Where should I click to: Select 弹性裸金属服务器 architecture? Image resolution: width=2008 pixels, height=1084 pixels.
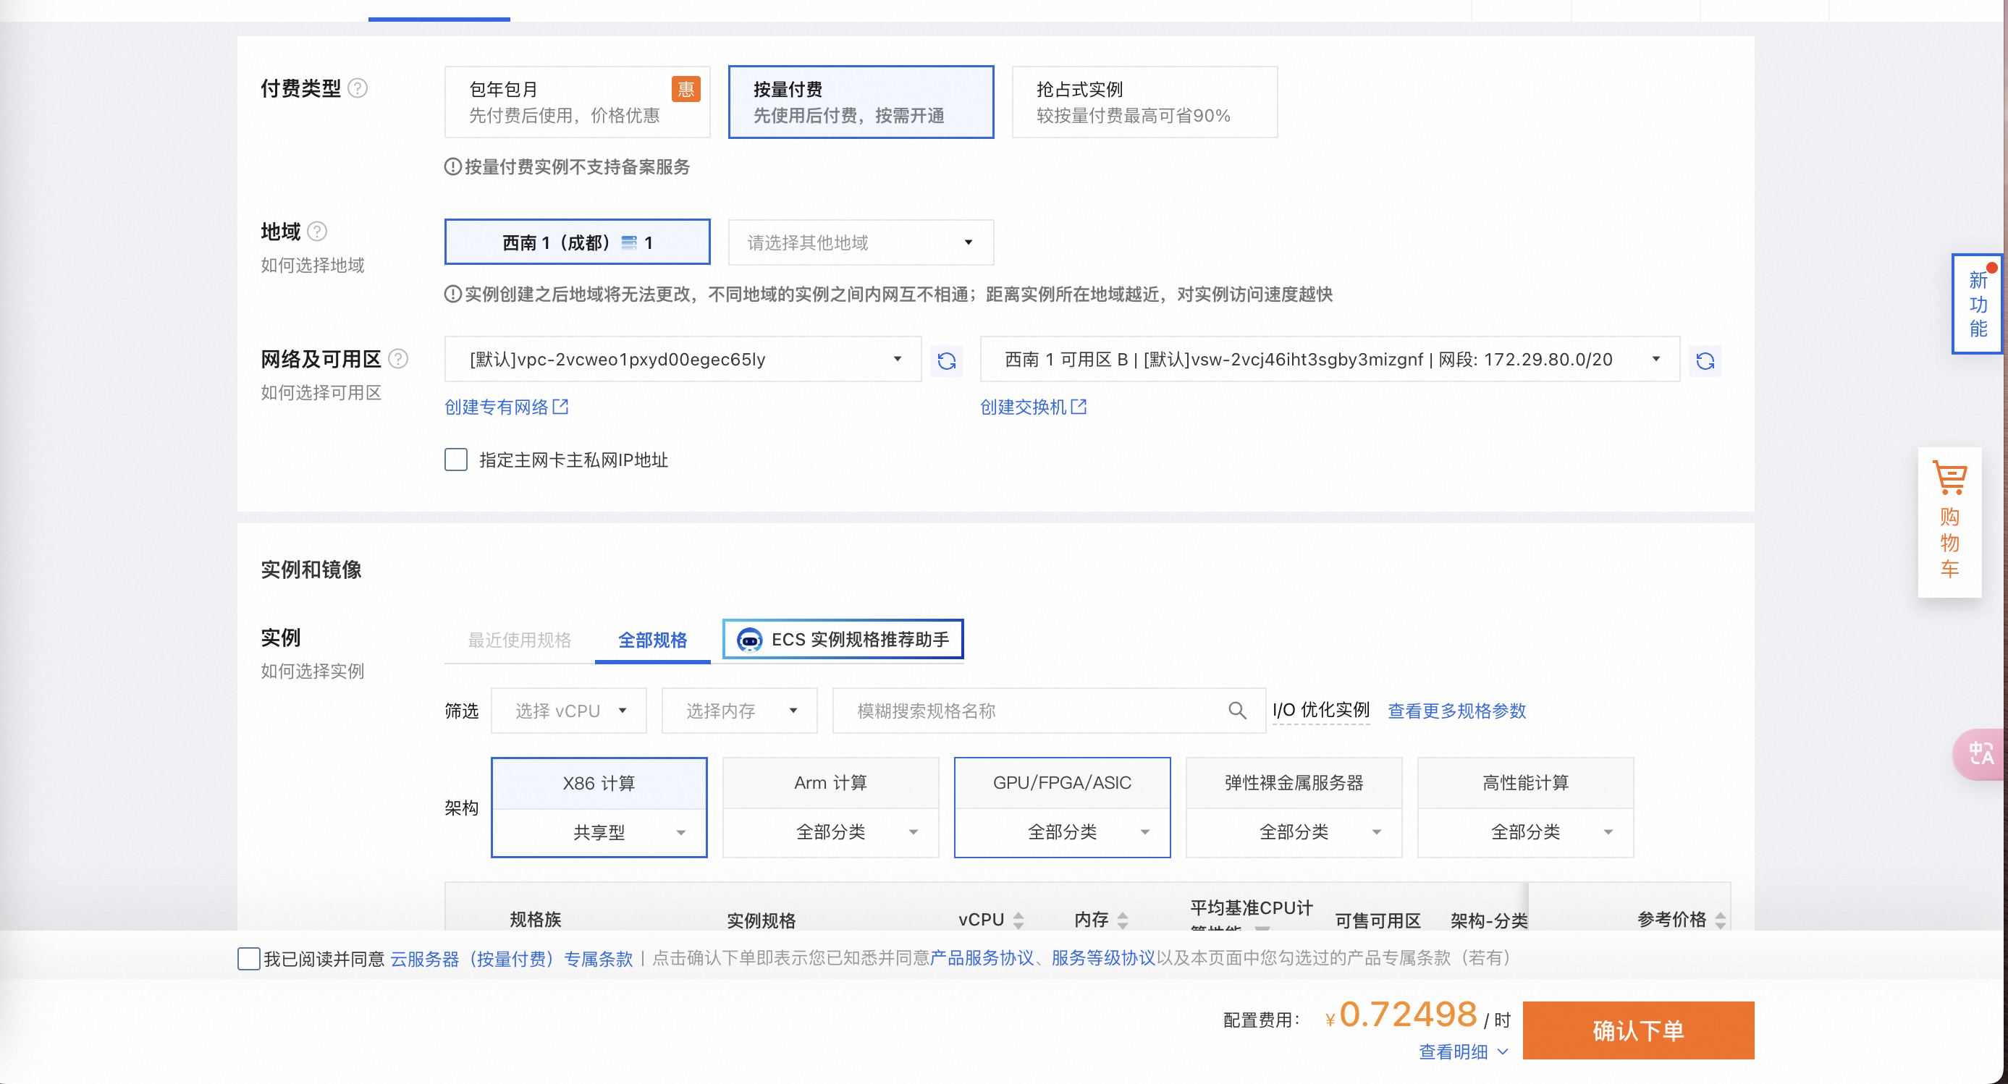1294,783
